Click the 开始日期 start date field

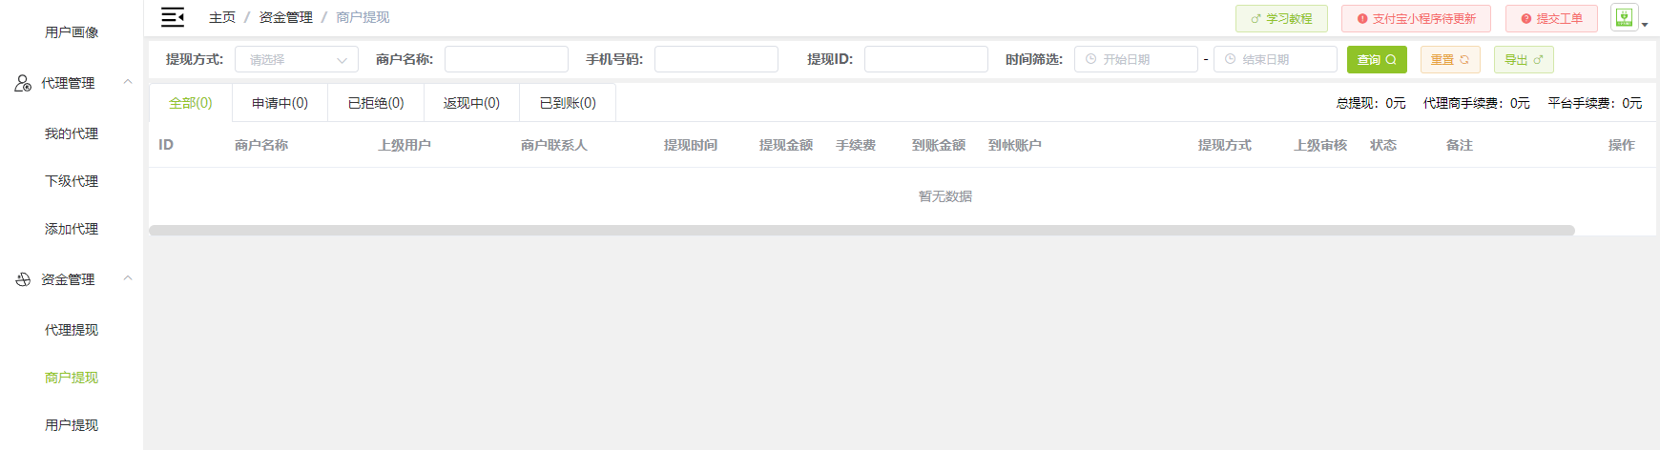point(1136,59)
